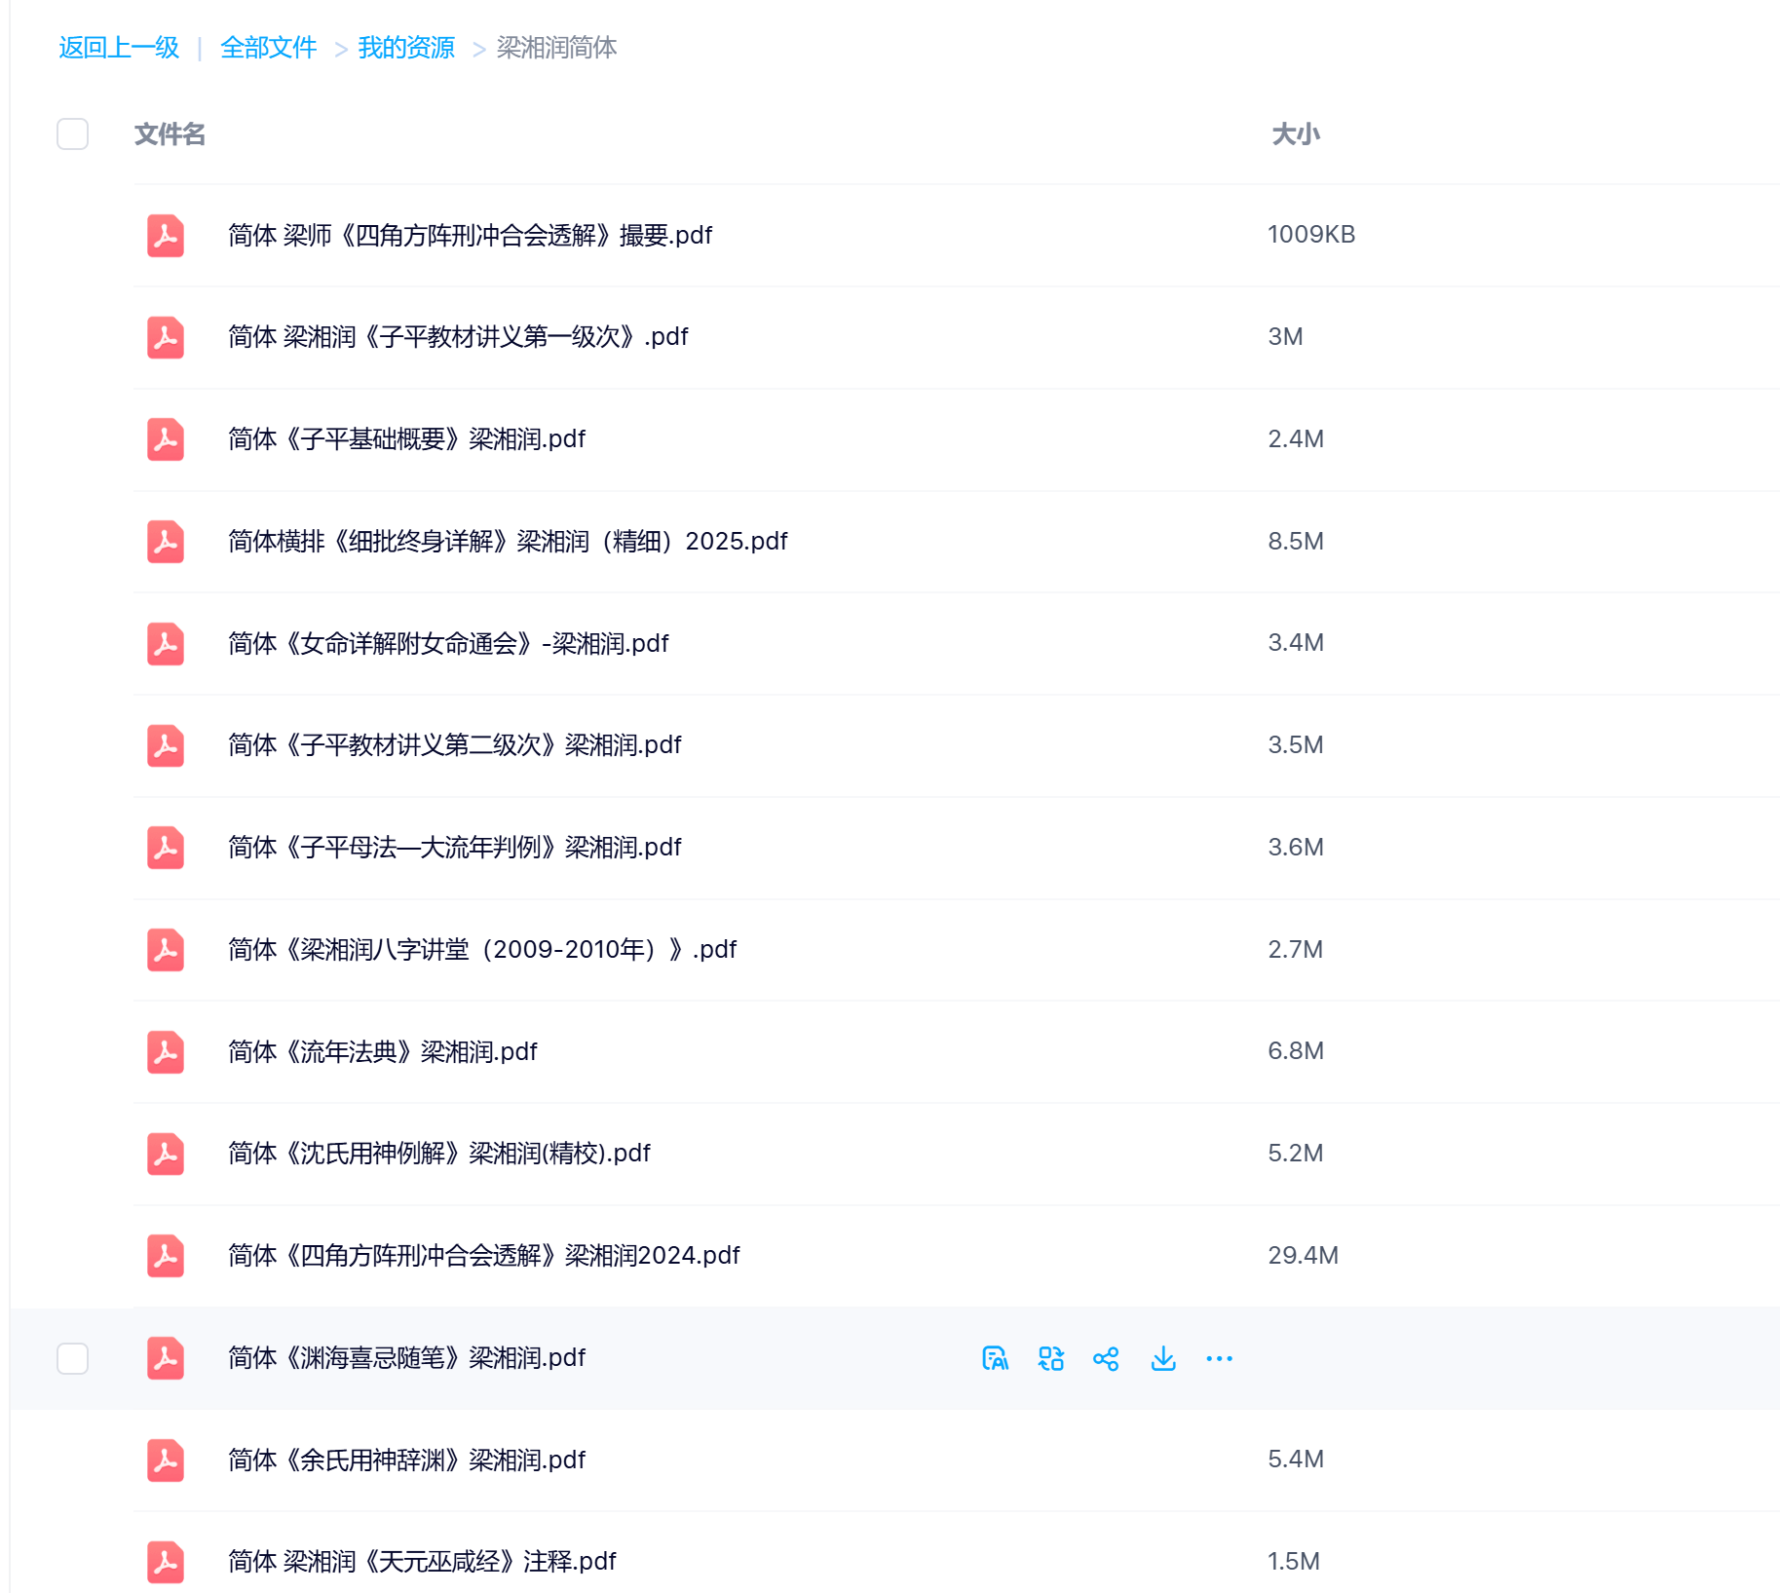Open 简体《沈氏用神例解》梁湘润(精校).pdf

coord(438,1154)
